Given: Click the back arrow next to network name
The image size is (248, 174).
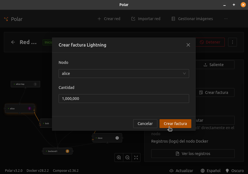Looking at the screenshot, I should 13,42.
